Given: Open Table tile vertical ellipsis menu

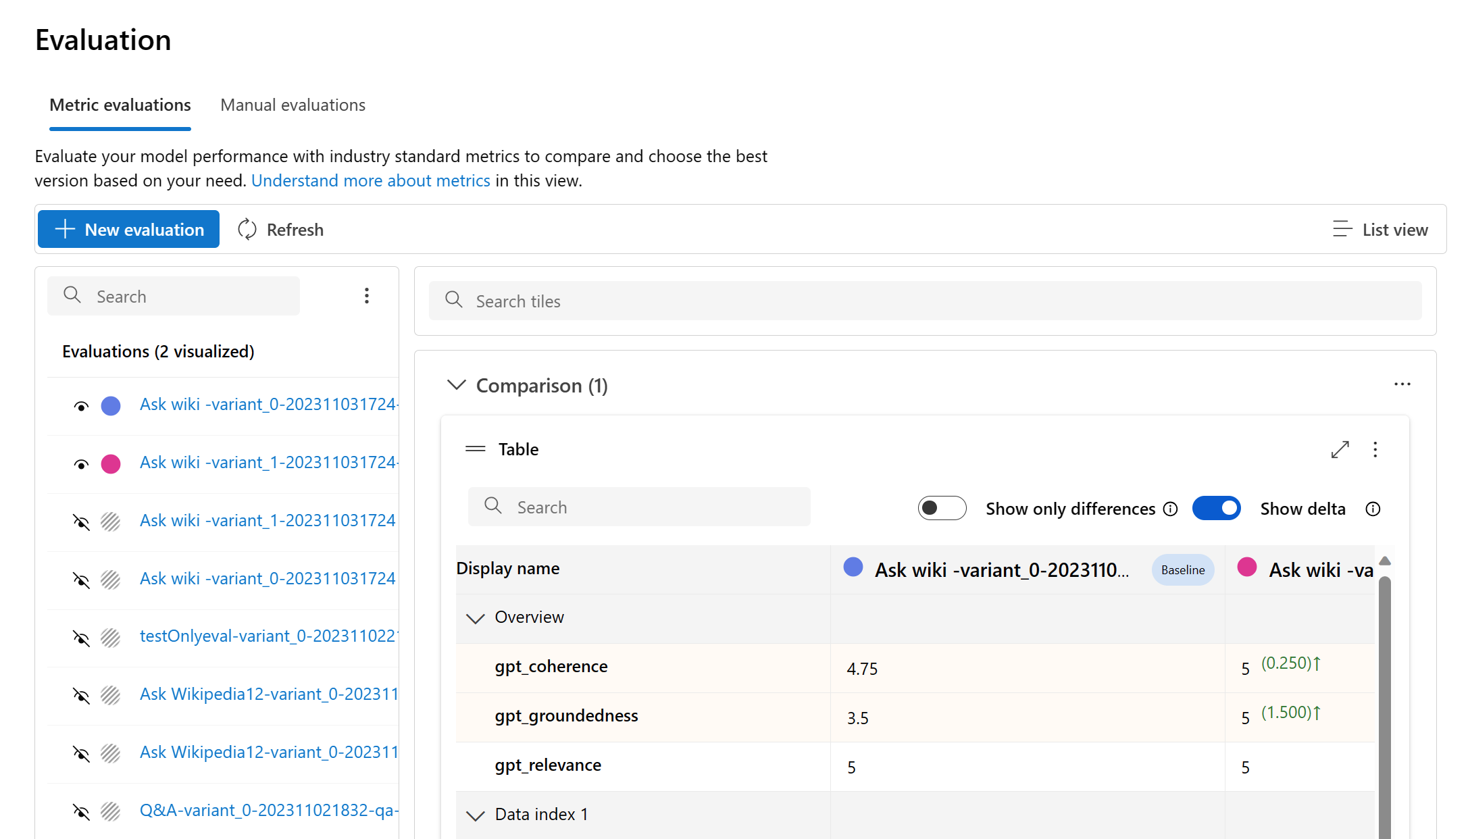Looking at the screenshot, I should (x=1375, y=450).
